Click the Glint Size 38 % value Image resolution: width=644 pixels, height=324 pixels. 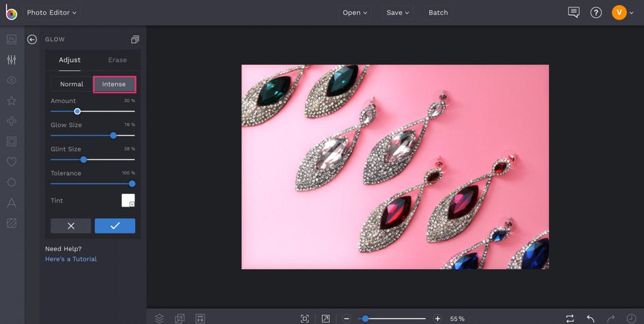(130, 149)
